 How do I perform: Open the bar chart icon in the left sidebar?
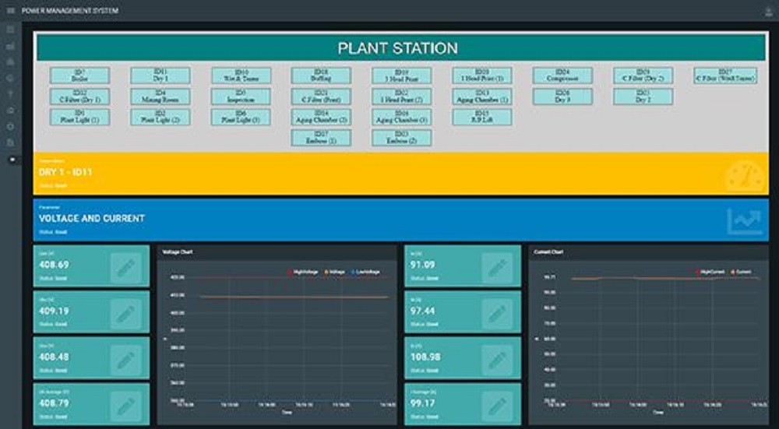[x=10, y=46]
